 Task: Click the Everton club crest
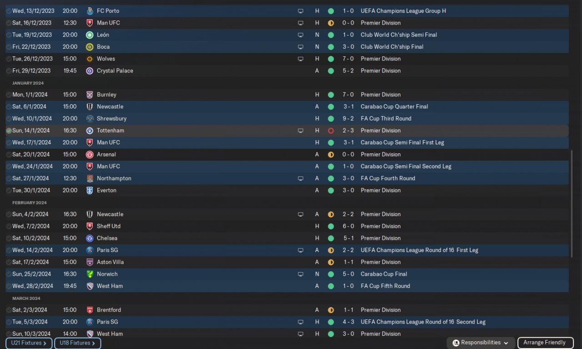tap(90, 191)
